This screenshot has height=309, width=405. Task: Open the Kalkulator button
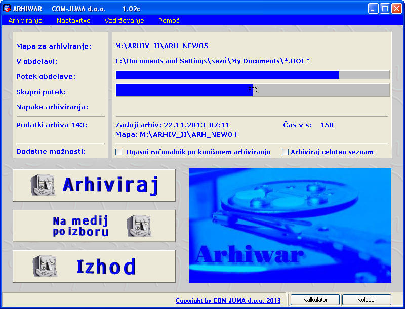(315, 300)
